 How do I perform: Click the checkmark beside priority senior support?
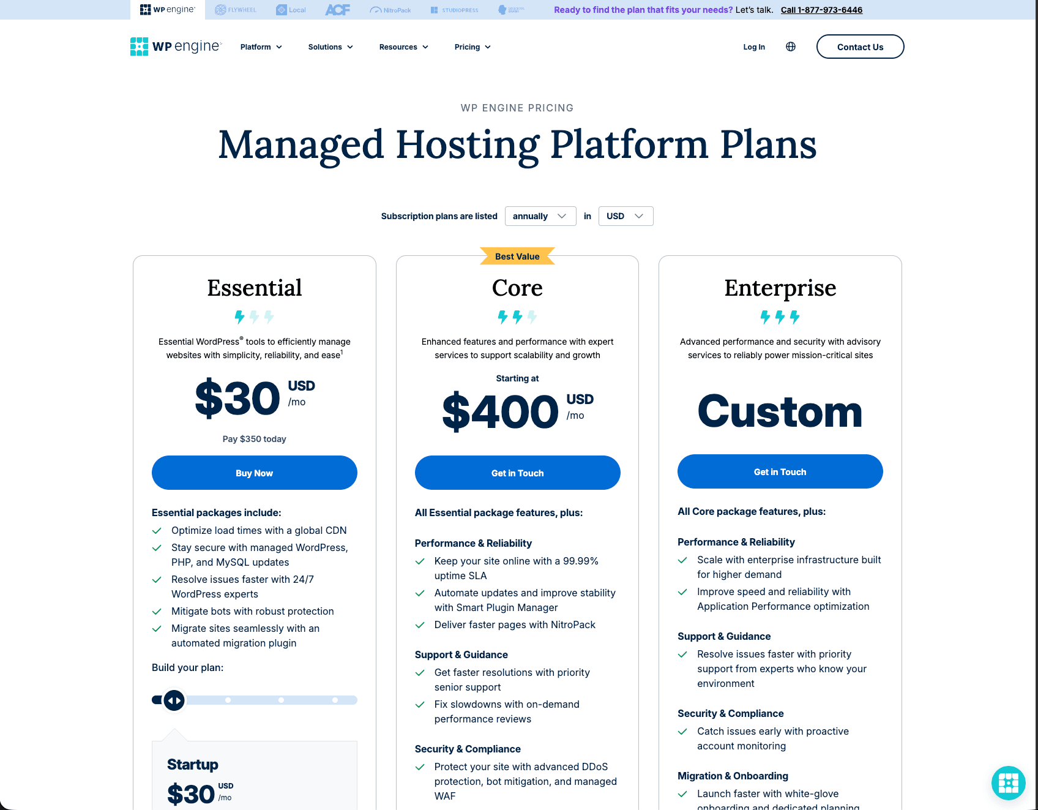click(420, 673)
